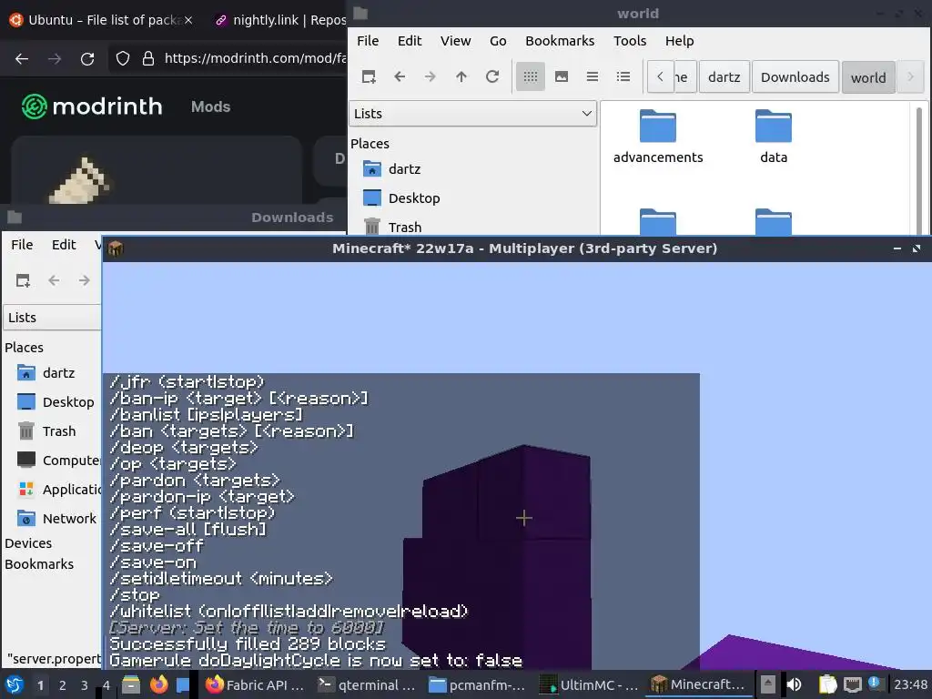Open the Lists dropdown in the world window sidebar

(472, 114)
